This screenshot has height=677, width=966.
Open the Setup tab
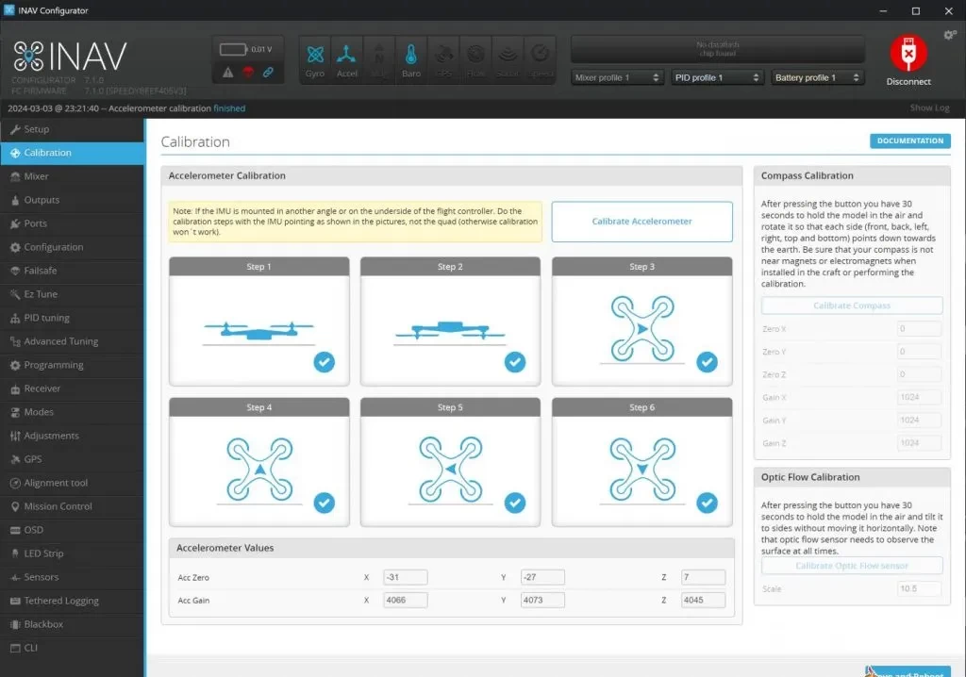[72, 129]
